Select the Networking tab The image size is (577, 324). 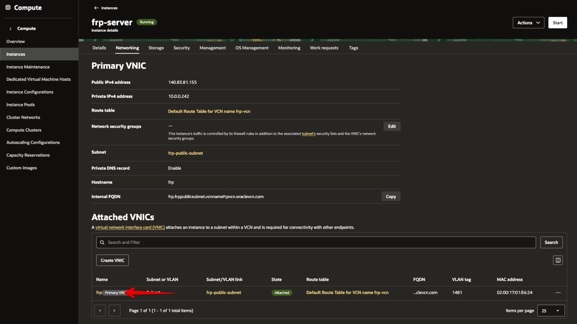click(127, 48)
